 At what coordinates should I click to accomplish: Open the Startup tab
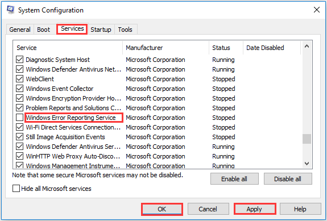click(101, 30)
